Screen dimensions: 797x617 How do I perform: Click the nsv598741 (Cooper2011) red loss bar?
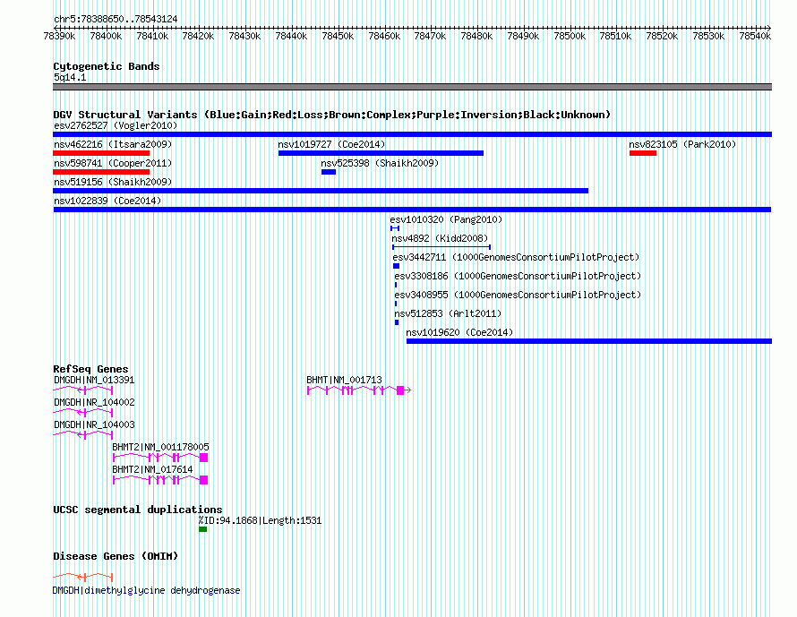101,172
